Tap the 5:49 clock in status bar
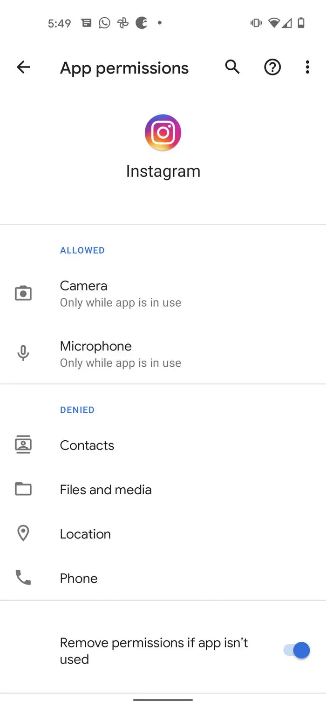Image resolution: width=326 pixels, height=706 pixels. click(59, 23)
